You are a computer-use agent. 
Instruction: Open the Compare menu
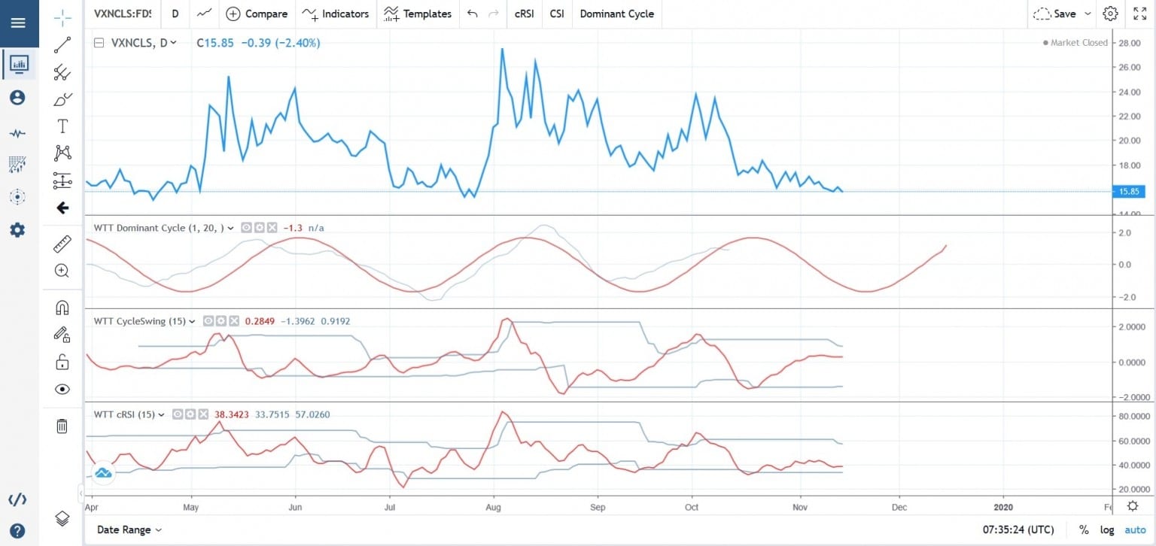pos(257,14)
